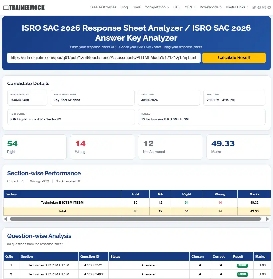Open the Tools nav item
273x279 pixels.
(x=136, y=7)
